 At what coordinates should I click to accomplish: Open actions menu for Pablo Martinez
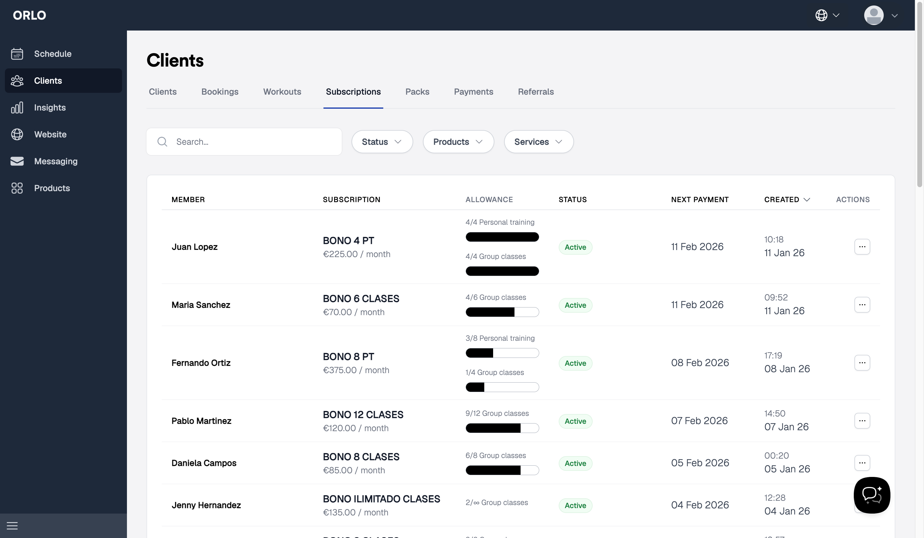click(862, 420)
